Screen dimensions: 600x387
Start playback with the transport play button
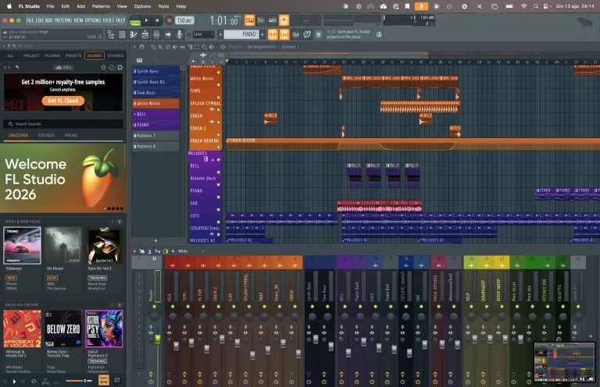point(146,20)
